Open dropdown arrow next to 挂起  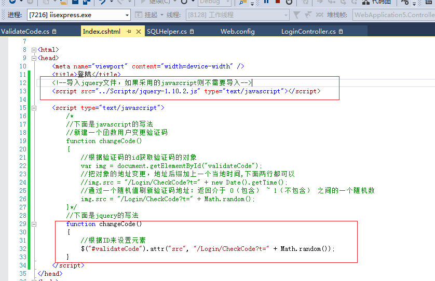click(162, 15)
